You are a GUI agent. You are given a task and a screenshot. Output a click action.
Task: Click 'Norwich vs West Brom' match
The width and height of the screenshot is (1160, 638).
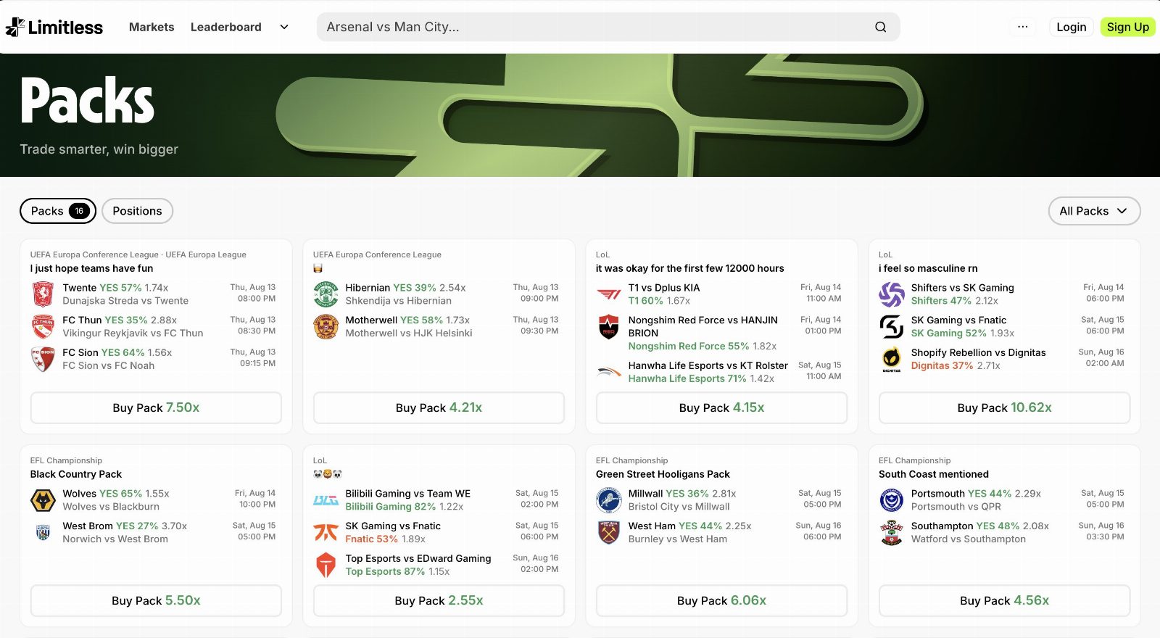coord(115,539)
